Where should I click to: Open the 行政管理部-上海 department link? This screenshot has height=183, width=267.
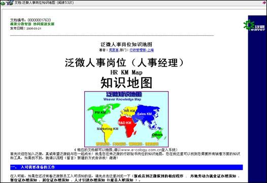(142, 50)
